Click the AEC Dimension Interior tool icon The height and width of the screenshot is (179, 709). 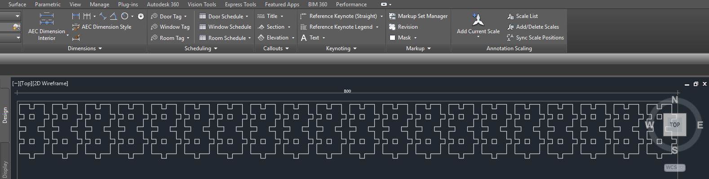click(47, 19)
